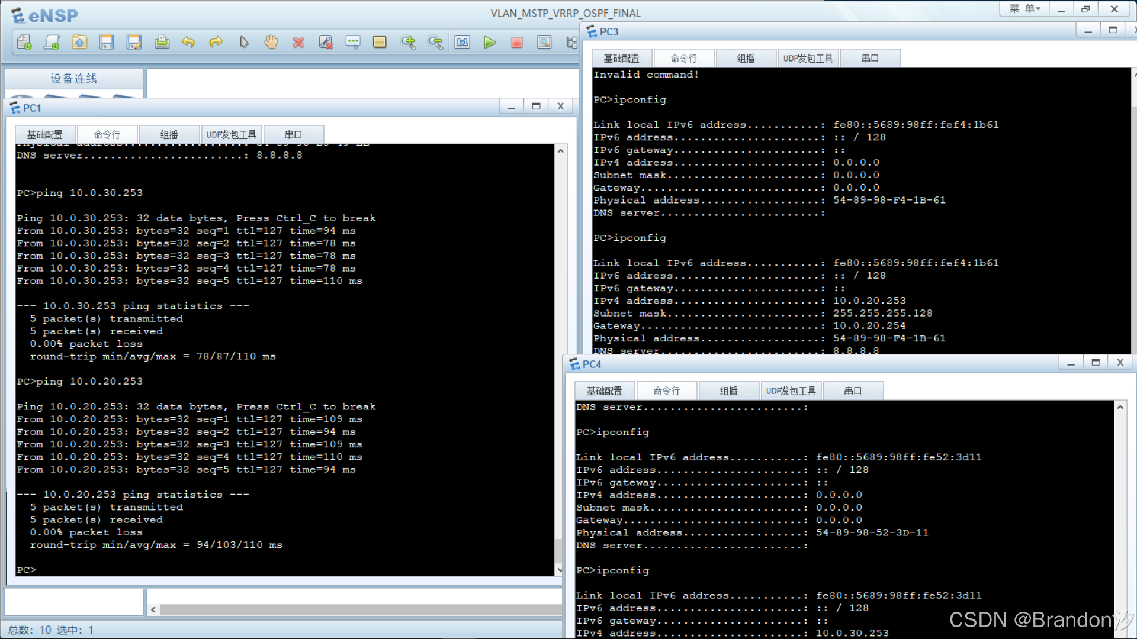Redo the last action

coord(216,42)
